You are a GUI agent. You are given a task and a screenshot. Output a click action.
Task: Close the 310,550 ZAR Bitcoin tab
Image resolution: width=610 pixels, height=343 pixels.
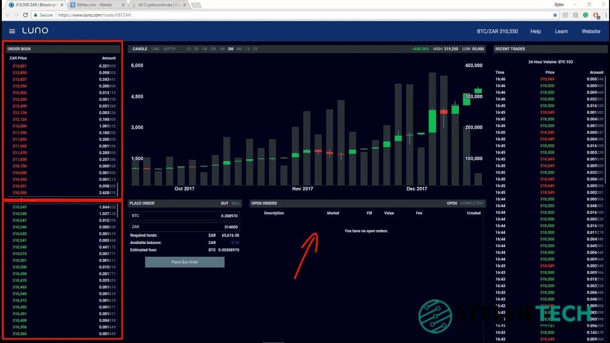pos(62,5)
